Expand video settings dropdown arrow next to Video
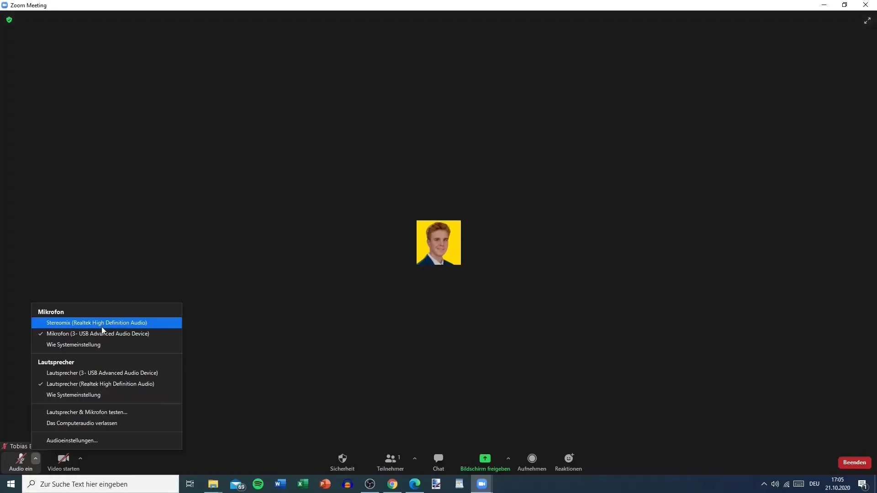 pyautogui.click(x=80, y=458)
